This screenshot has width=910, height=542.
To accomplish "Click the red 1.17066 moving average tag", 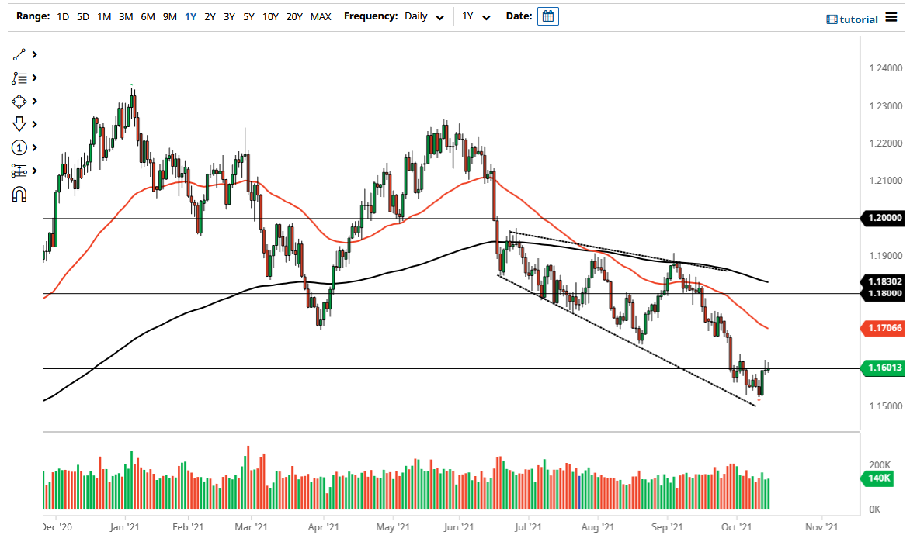I will point(884,328).
